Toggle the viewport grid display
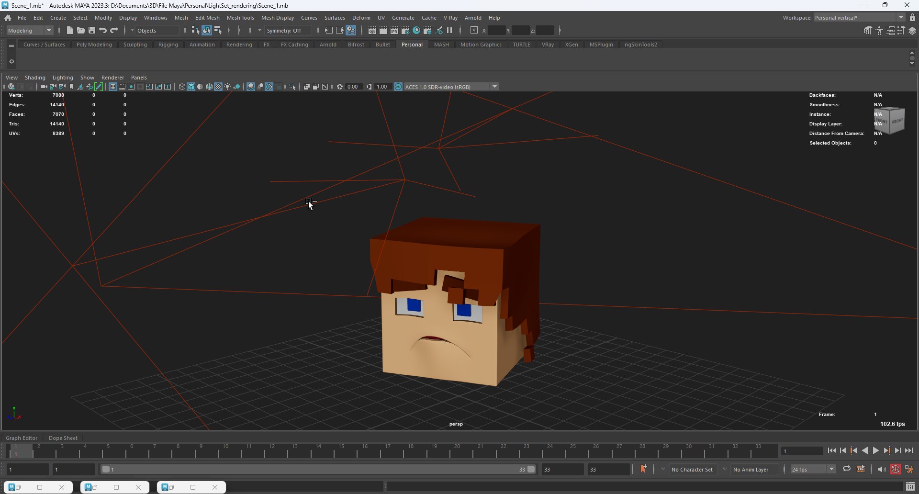 [x=113, y=87]
